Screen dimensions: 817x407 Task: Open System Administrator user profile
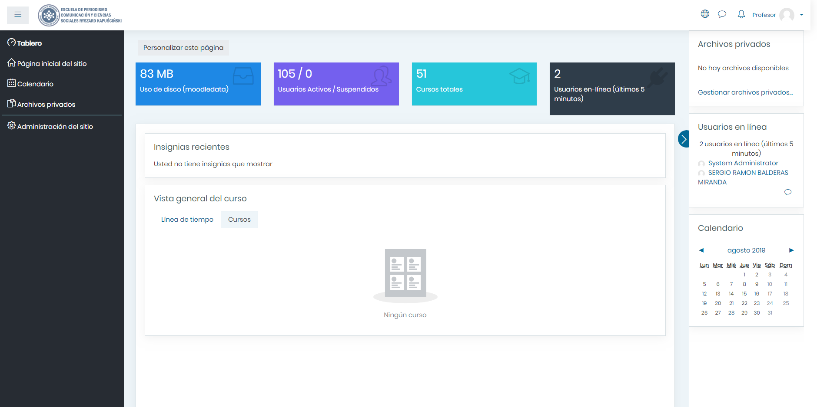(743, 163)
